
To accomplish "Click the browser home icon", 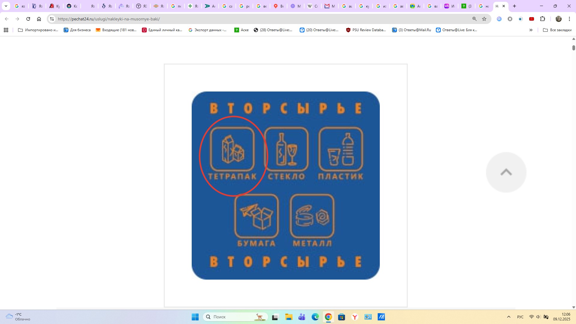I will tap(39, 19).
